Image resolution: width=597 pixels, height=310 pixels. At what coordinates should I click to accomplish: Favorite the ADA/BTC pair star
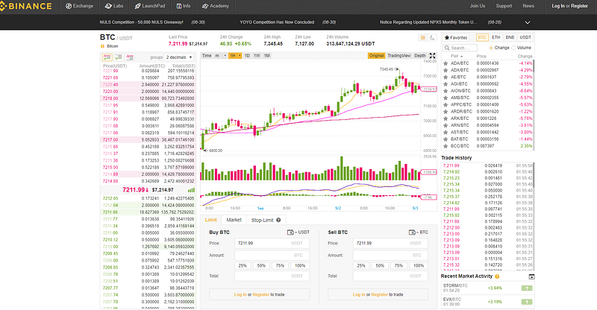coord(446,63)
